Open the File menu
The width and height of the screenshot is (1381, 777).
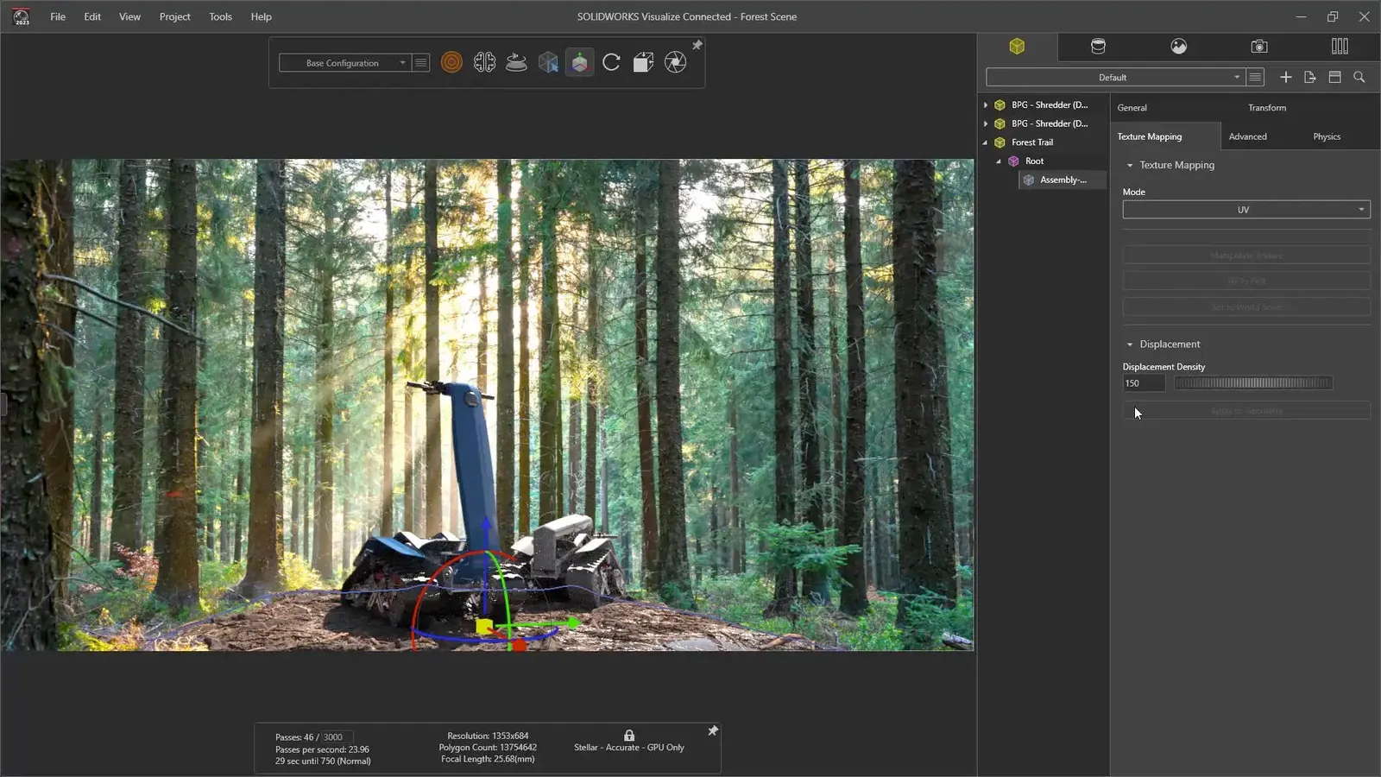pos(58,16)
